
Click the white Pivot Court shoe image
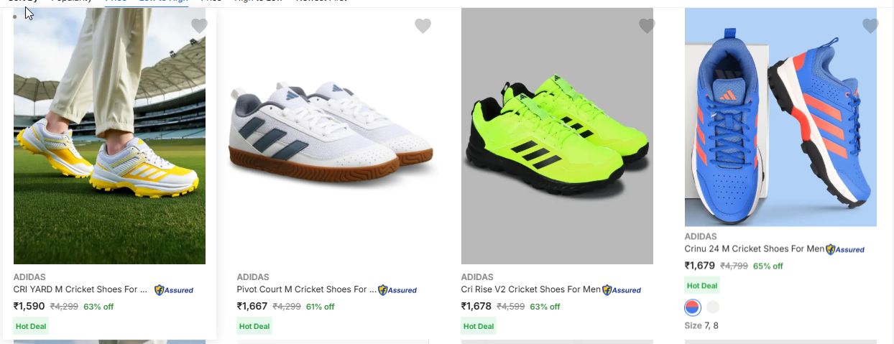click(x=333, y=136)
